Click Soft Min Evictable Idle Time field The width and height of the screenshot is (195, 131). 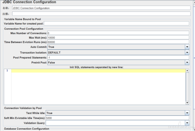coord(117,118)
